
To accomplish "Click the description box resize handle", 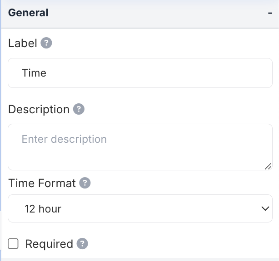I will tap(268, 166).
